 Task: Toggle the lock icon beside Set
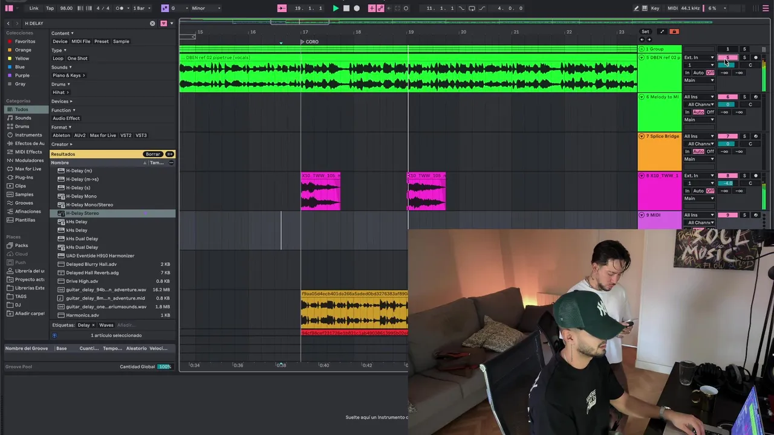tap(674, 31)
